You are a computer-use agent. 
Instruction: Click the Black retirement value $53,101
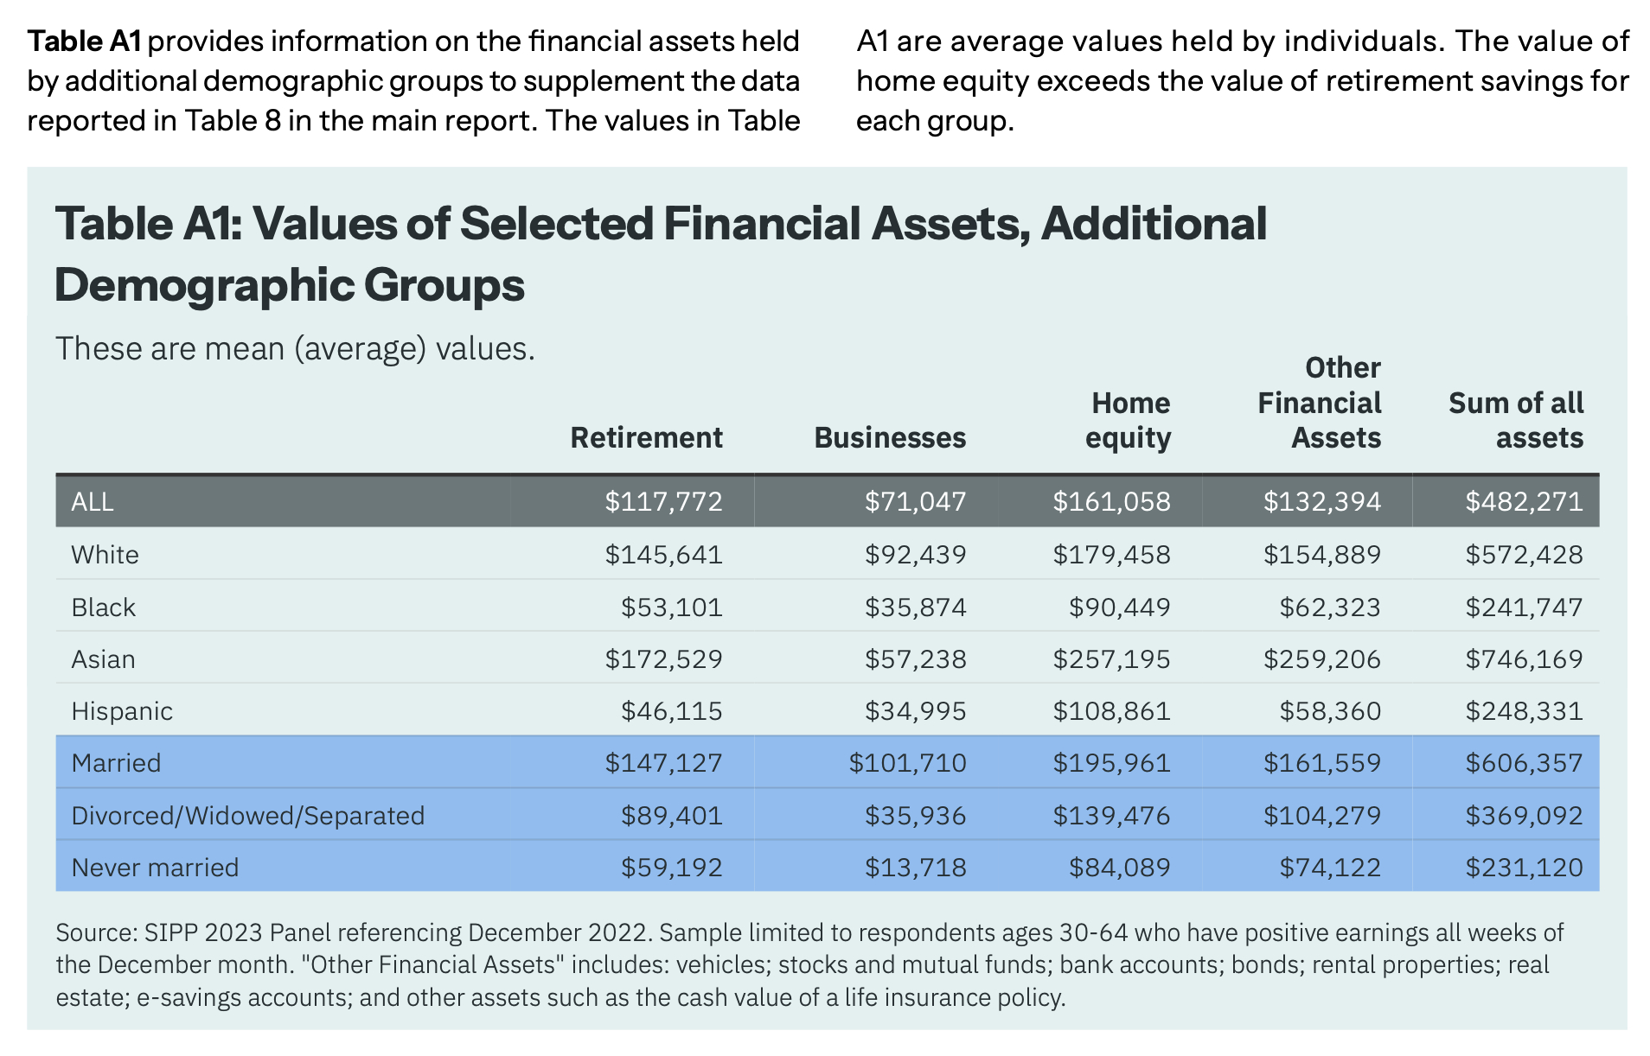[671, 608]
